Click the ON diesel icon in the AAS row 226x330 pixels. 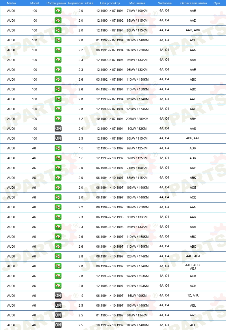coord(58,128)
